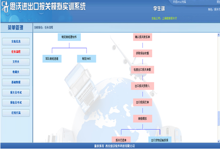Select the 检查出口报关单据 task node

[x=143, y=70]
